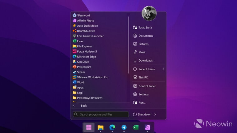The image size is (237, 133).
Task: Open the 1Password app icon
Action: click(74, 15)
